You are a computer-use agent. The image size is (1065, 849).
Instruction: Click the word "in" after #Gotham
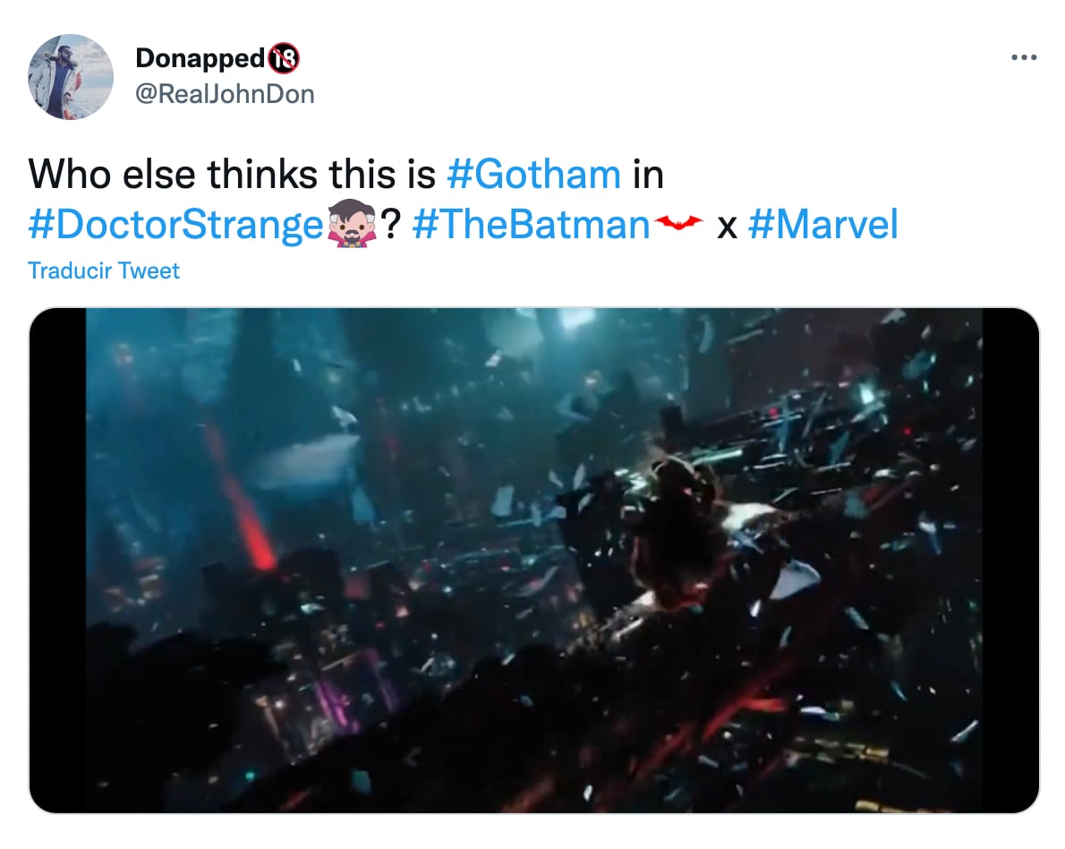pos(648,175)
